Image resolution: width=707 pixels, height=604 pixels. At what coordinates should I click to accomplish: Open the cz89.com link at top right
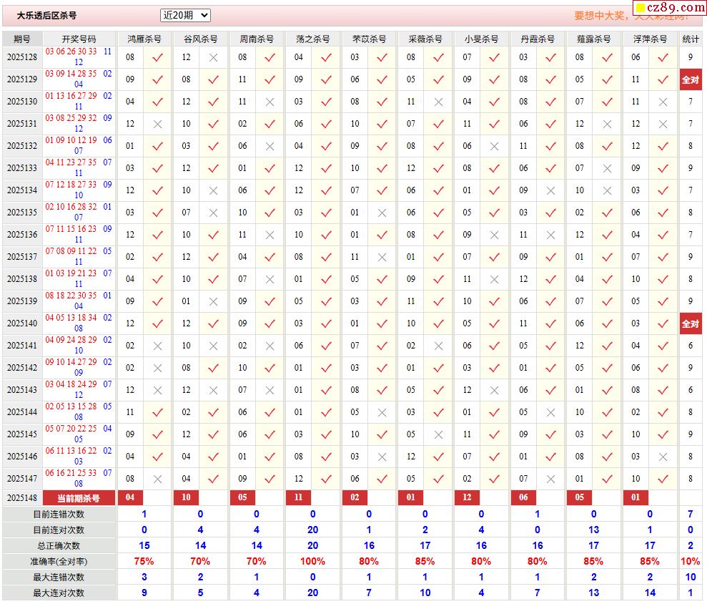673,9
